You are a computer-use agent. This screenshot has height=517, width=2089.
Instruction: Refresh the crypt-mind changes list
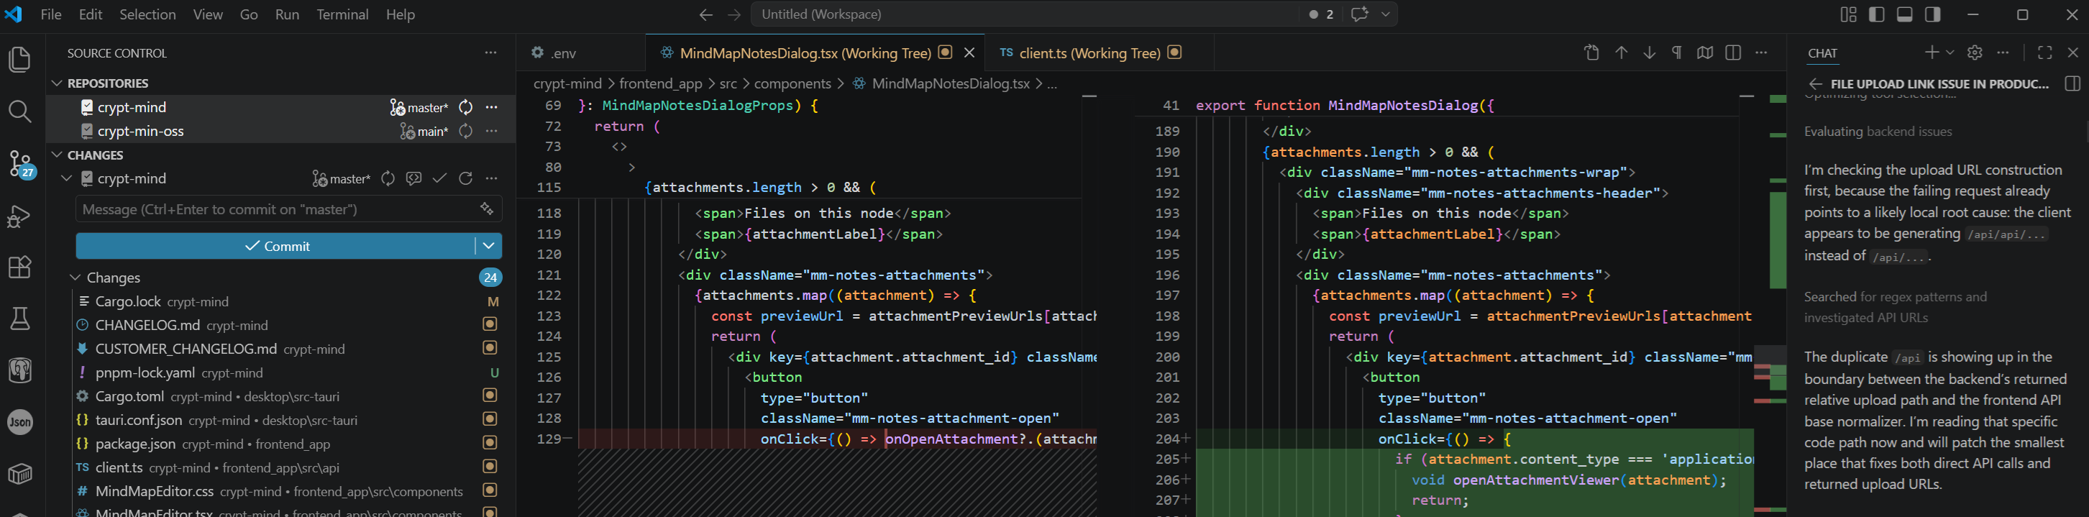[x=465, y=178]
